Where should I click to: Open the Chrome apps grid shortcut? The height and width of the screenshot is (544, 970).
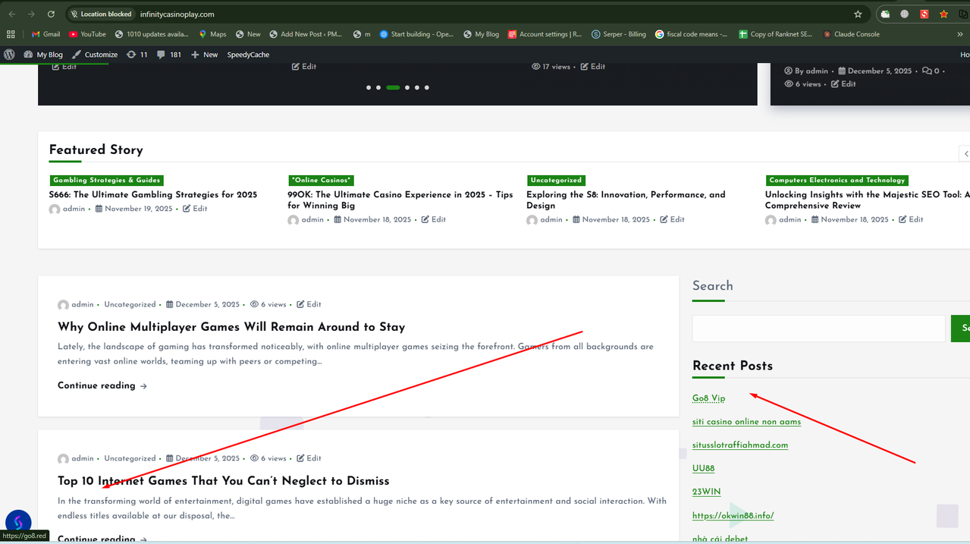[x=11, y=34]
